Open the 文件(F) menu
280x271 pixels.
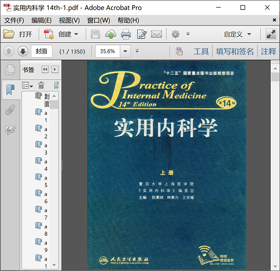coord(14,20)
